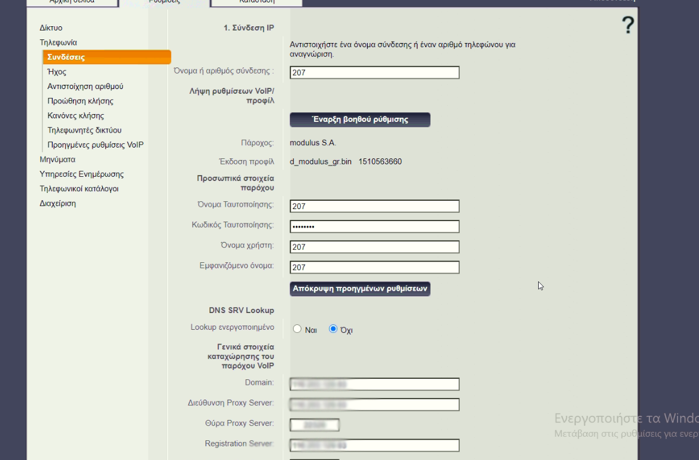Image resolution: width=699 pixels, height=460 pixels.
Task: Select the 'Ναι' radio for DNS lookup
Action: point(297,329)
